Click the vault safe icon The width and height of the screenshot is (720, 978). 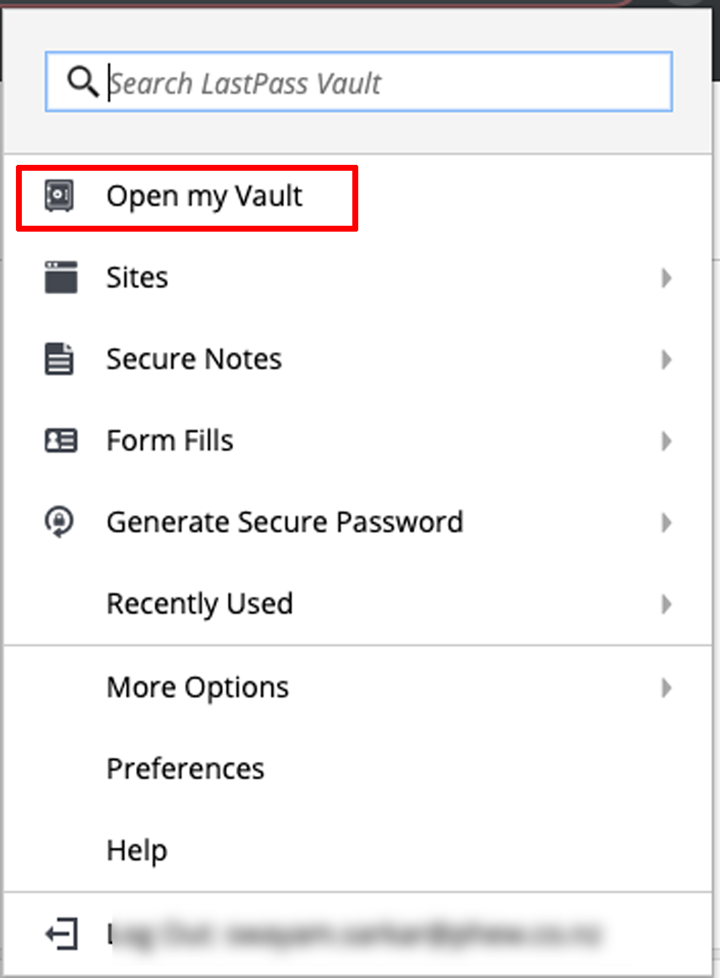(x=59, y=196)
